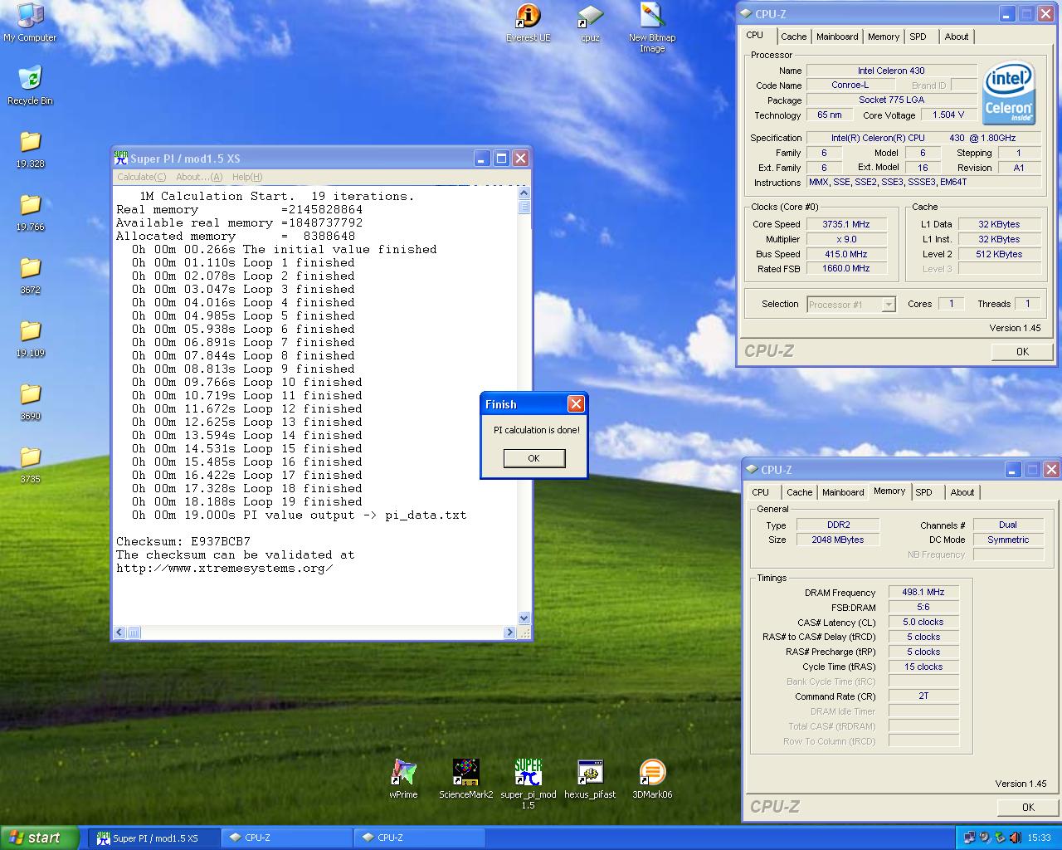Click OK in bottom CPU-Z window
The image size is (1062, 850).
(x=1028, y=807)
